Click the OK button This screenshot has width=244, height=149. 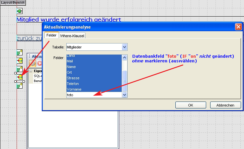pos(190,105)
